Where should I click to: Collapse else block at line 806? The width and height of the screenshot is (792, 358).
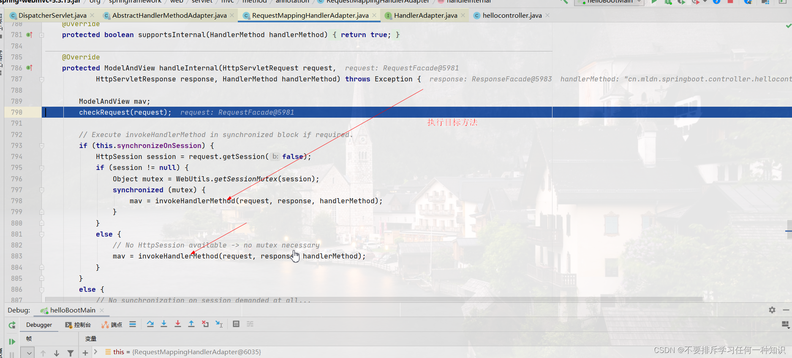pos(42,290)
